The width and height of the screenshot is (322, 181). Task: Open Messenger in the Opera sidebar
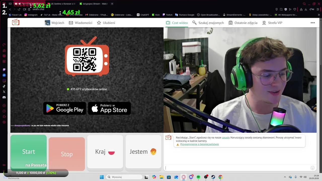click(4, 75)
